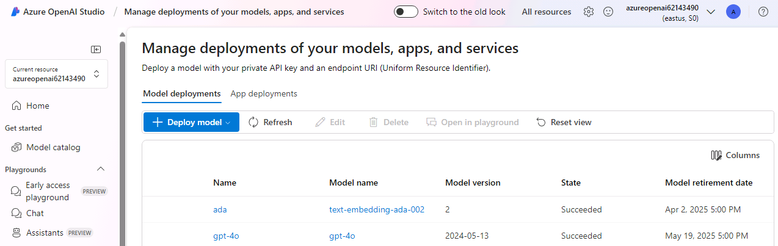Click the Succeeded state of ada row
The height and width of the screenshot is (246, 778).
(581, 209)
